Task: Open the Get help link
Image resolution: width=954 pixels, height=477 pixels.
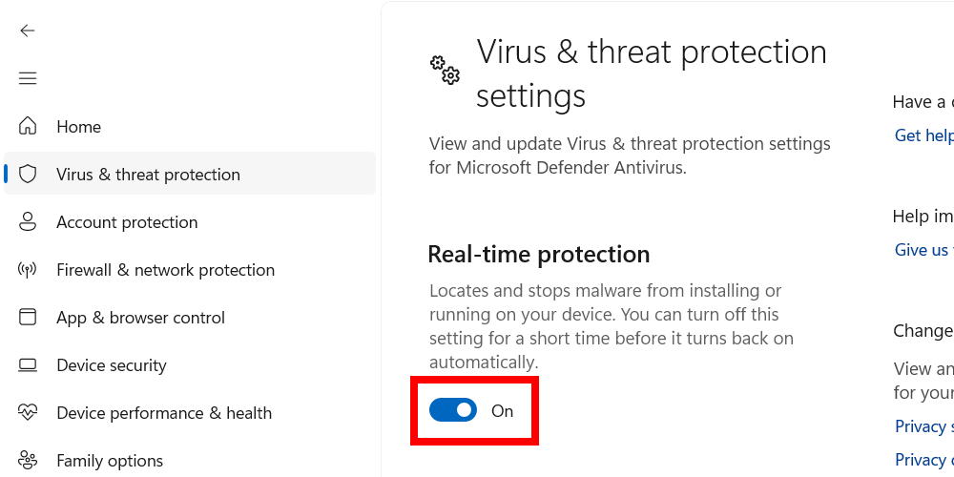Action: (923, 135)
